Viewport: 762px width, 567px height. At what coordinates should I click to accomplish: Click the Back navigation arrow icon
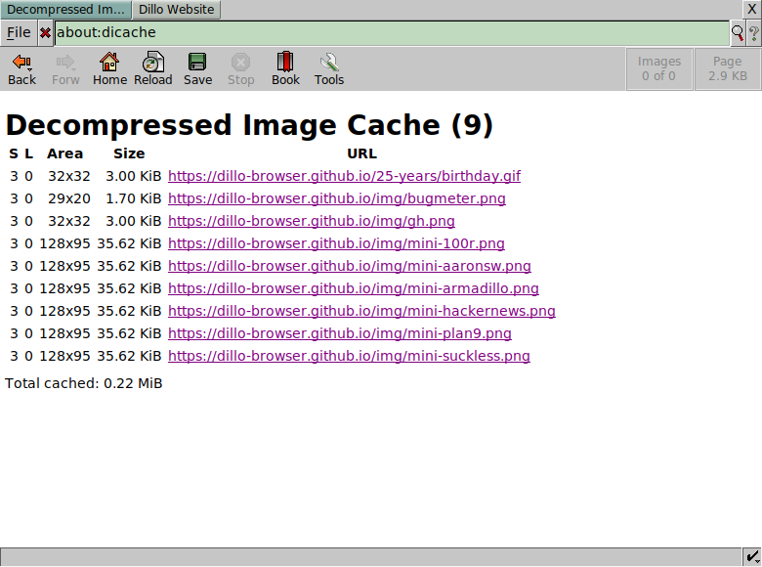pyautogui.click(x=21, y=63)
